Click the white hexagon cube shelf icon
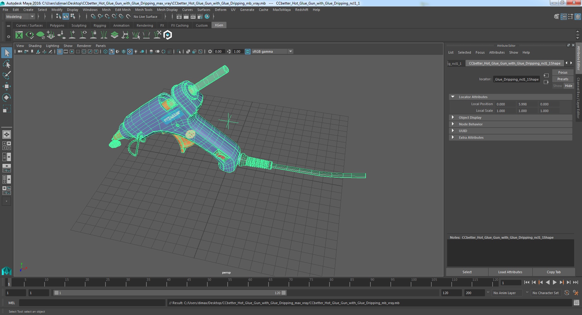 coord(168,35)
